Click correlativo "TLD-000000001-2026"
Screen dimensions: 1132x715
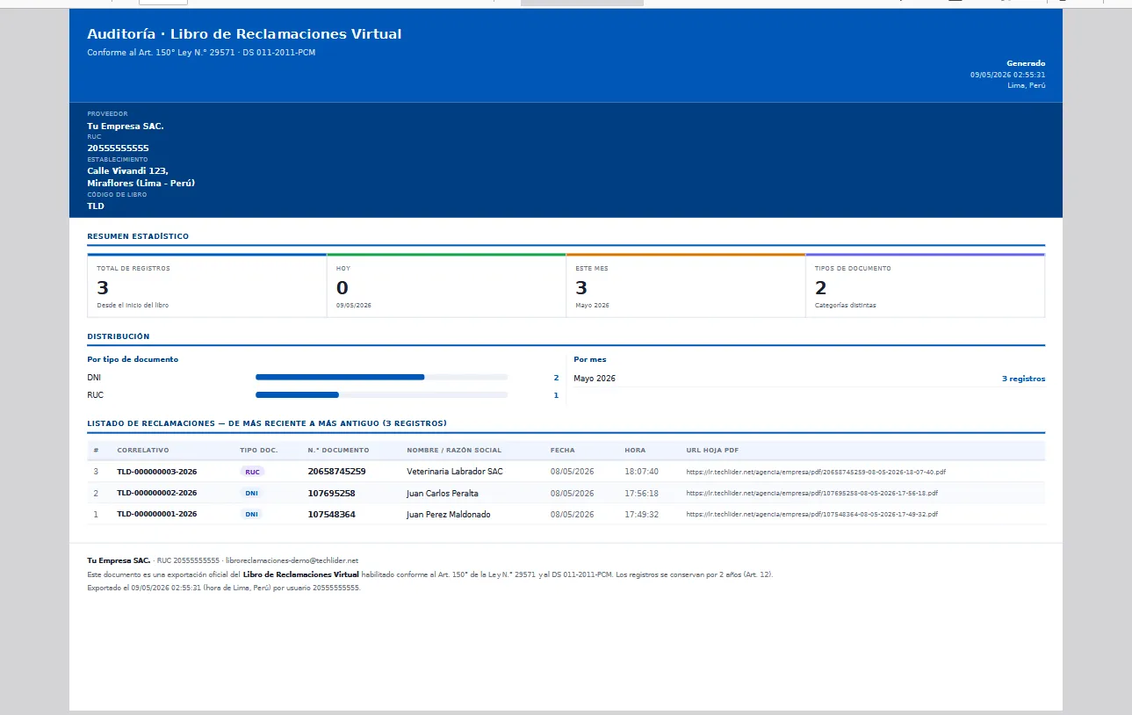point(157,514)
